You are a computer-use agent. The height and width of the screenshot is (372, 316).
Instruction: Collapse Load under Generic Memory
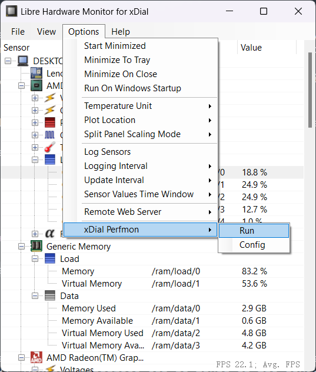(x=35, y=259)
